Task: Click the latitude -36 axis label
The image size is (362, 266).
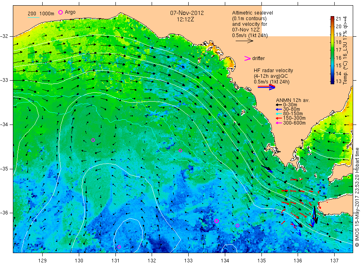Action: point(4,212)
